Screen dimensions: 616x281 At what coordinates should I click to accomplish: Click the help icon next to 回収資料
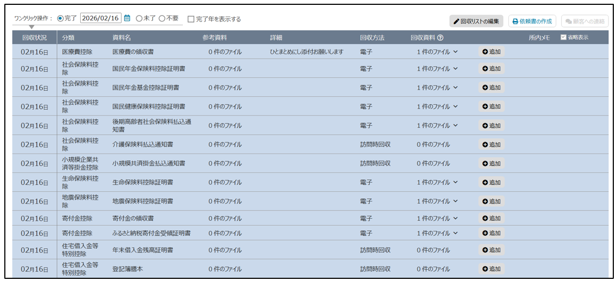[x=441, y=38]
